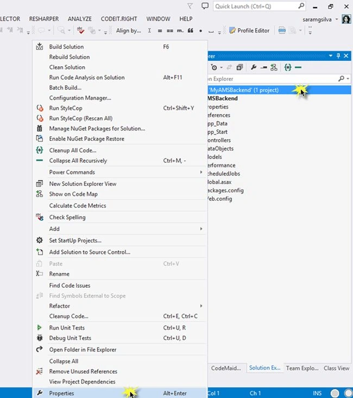Viewport: 353px width, 398px height.
Task: Open the CODEIT.RIGHT menu
Action: (119, 19)
